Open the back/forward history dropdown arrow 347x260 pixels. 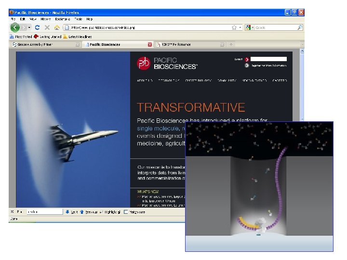tap(29, 27)
